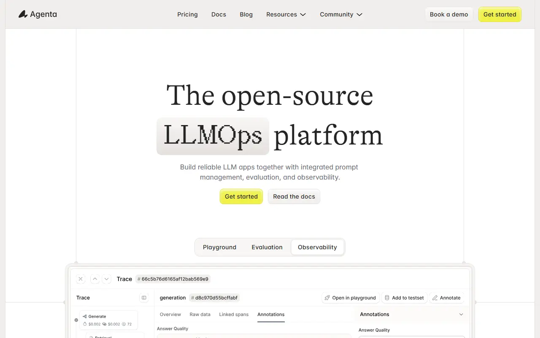
Task: Switch to the Evaluation tab
Action: click(x=267, y=247)
